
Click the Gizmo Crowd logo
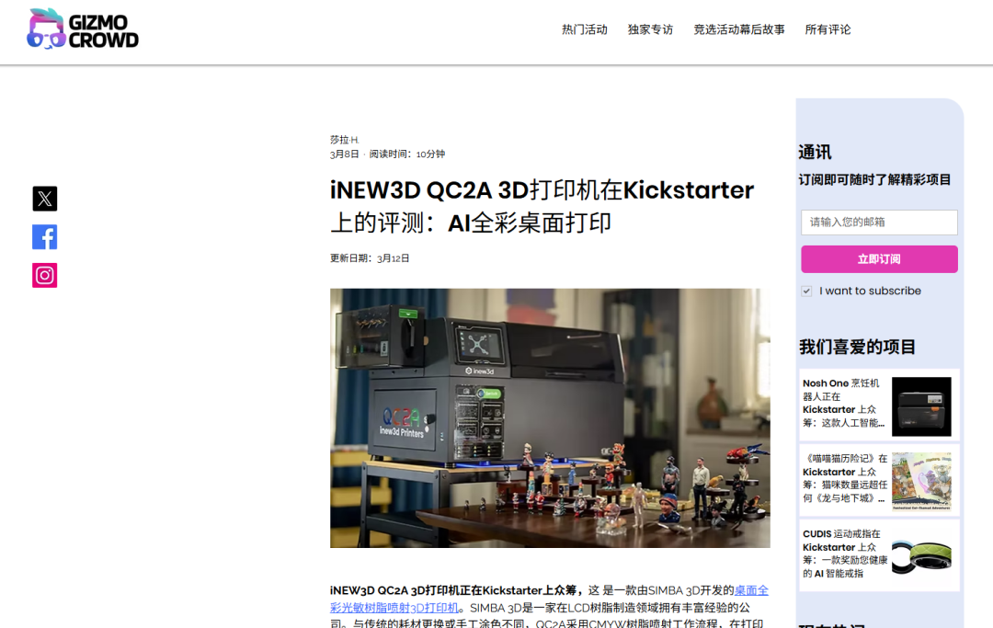tap(83, 29)
